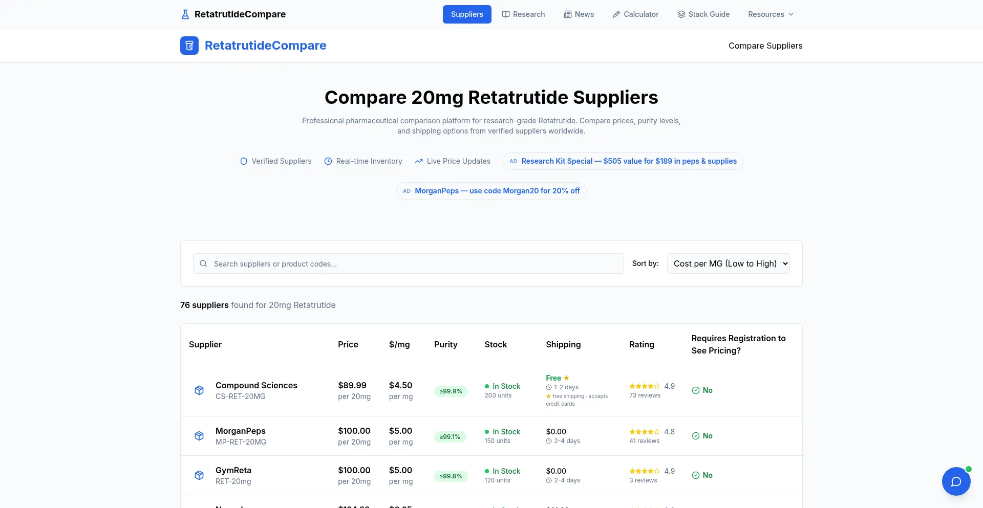Focus the search suppliers input field
The height and width of the screenshot is (508, 983).
click(x=409, y=263)
